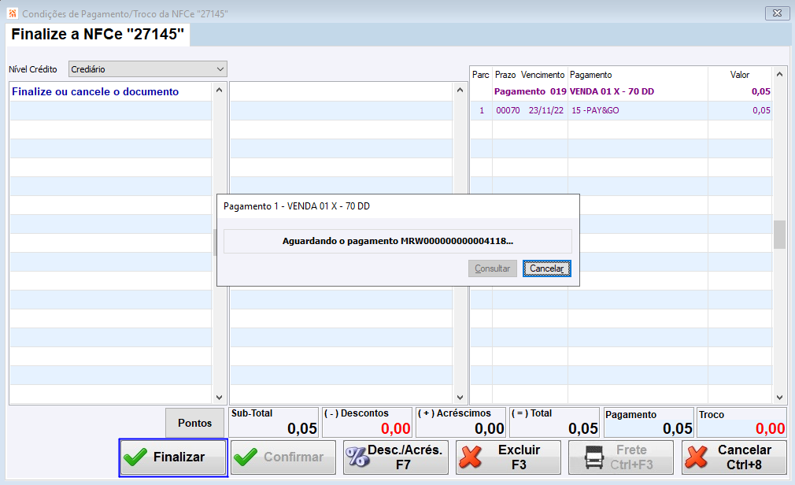795x485 pixels.
Task: Click the payment grid scrollbar thumb
Action: pos(780,235)
